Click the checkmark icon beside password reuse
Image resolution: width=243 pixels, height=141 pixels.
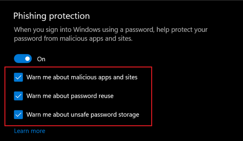coord(18,96)
